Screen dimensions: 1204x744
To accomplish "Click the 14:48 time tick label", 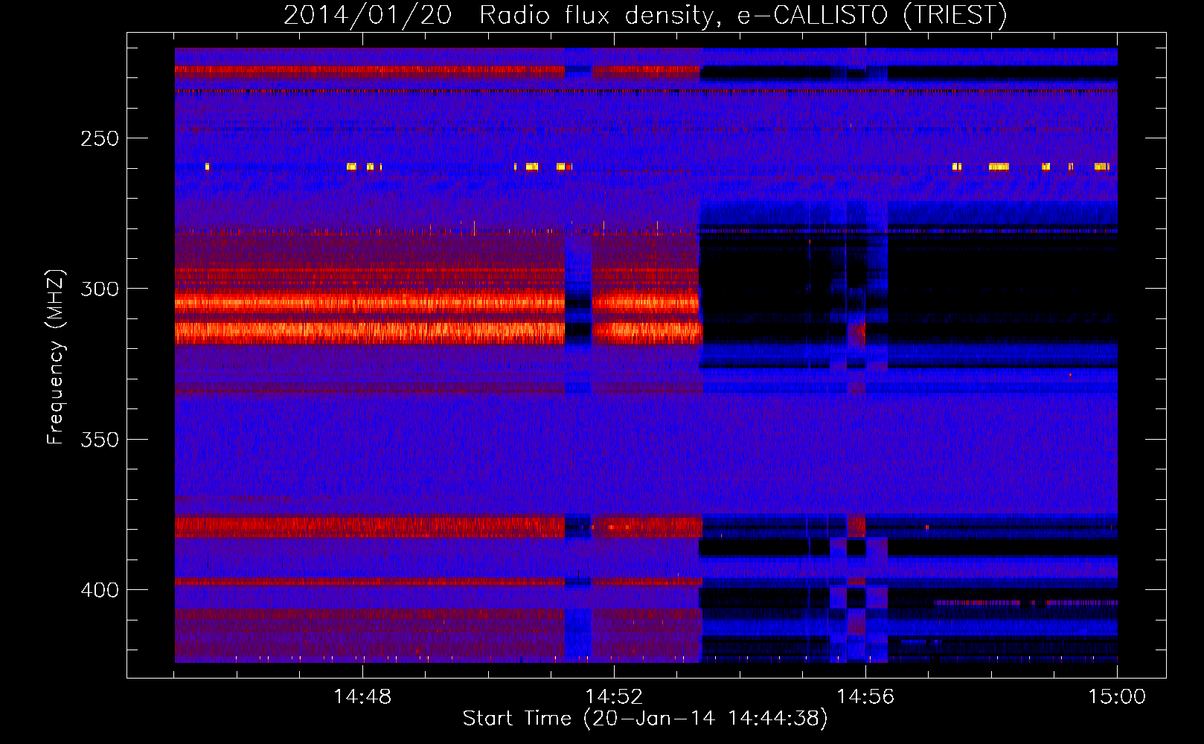I will pos(362,697).
